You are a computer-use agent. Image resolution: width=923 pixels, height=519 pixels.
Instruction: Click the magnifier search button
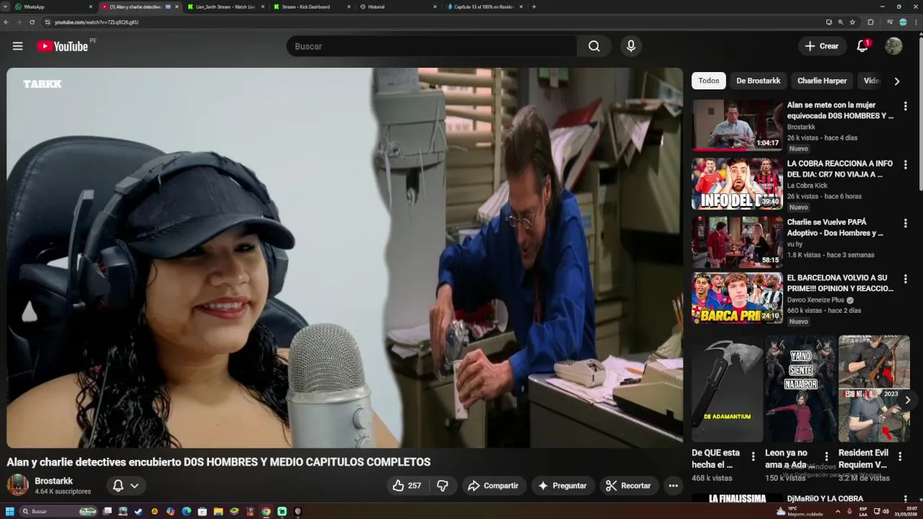tap(593, 46)
